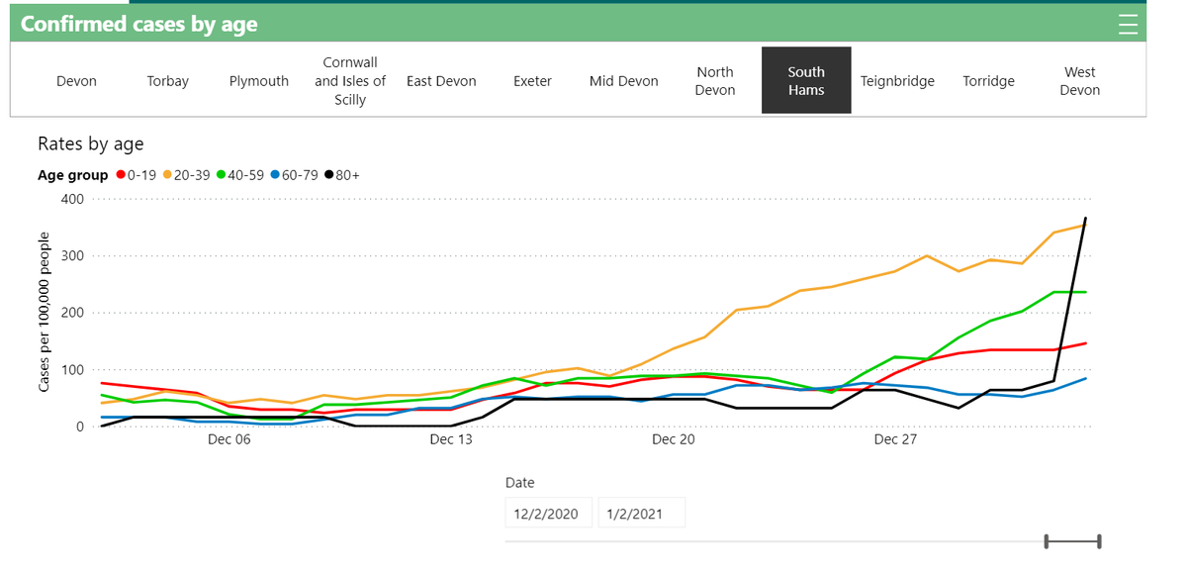
Task: Switch to the East Devon tab
Action: pyautogui.click(x=441, y=81)
